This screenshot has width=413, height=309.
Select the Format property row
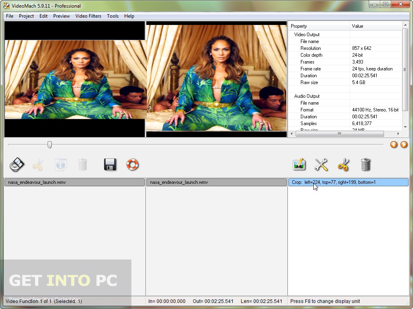345,110
